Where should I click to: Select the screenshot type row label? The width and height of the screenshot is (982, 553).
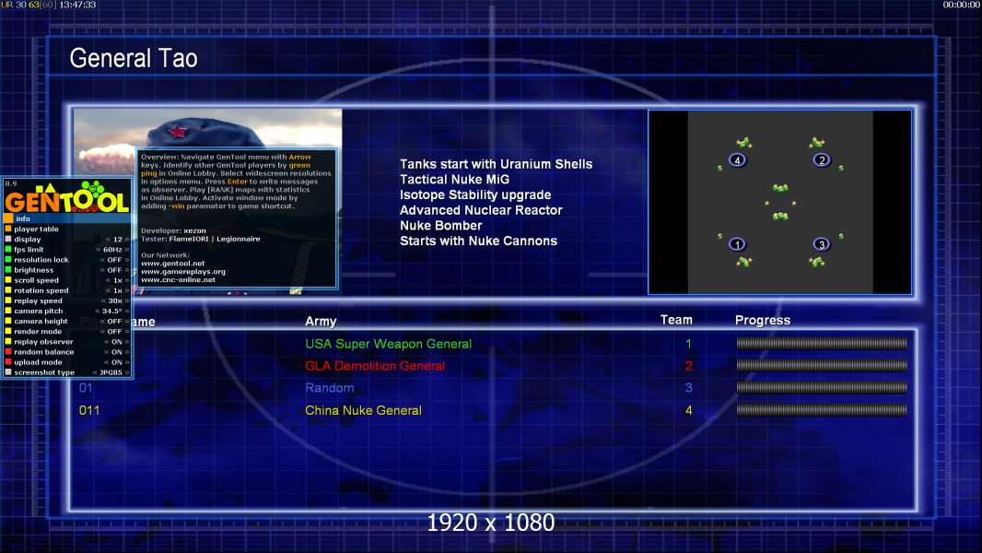pos(44,372)
